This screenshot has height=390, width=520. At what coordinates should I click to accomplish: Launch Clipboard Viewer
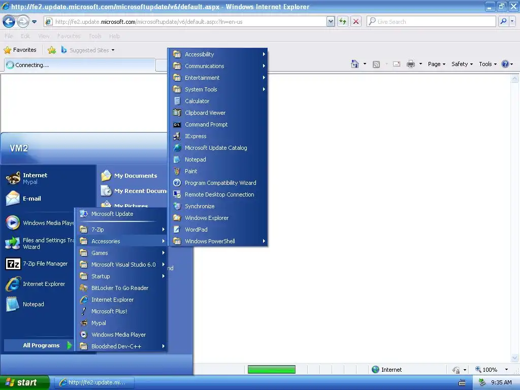pyautogui.click(x=217, y=113)
